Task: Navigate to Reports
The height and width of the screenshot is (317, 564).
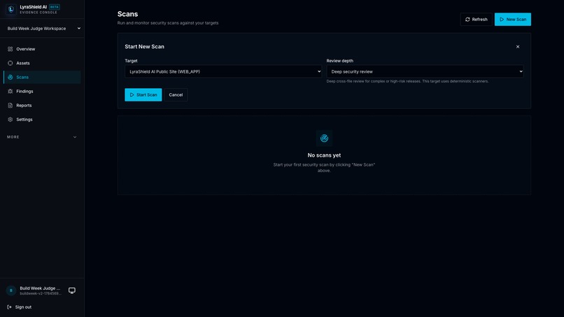Action: coord(42,106)
